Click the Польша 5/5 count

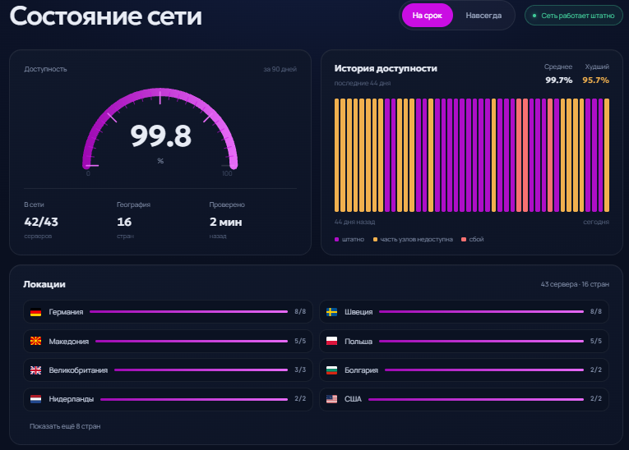(x=596, y=341)
